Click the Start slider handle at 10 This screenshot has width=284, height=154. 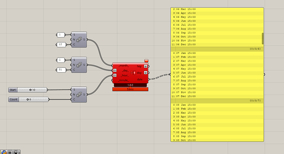pos(30,90)
